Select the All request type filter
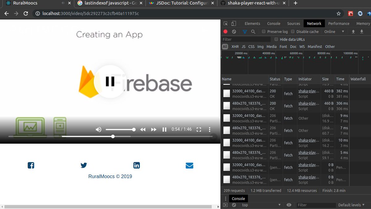 click(225, 46)
